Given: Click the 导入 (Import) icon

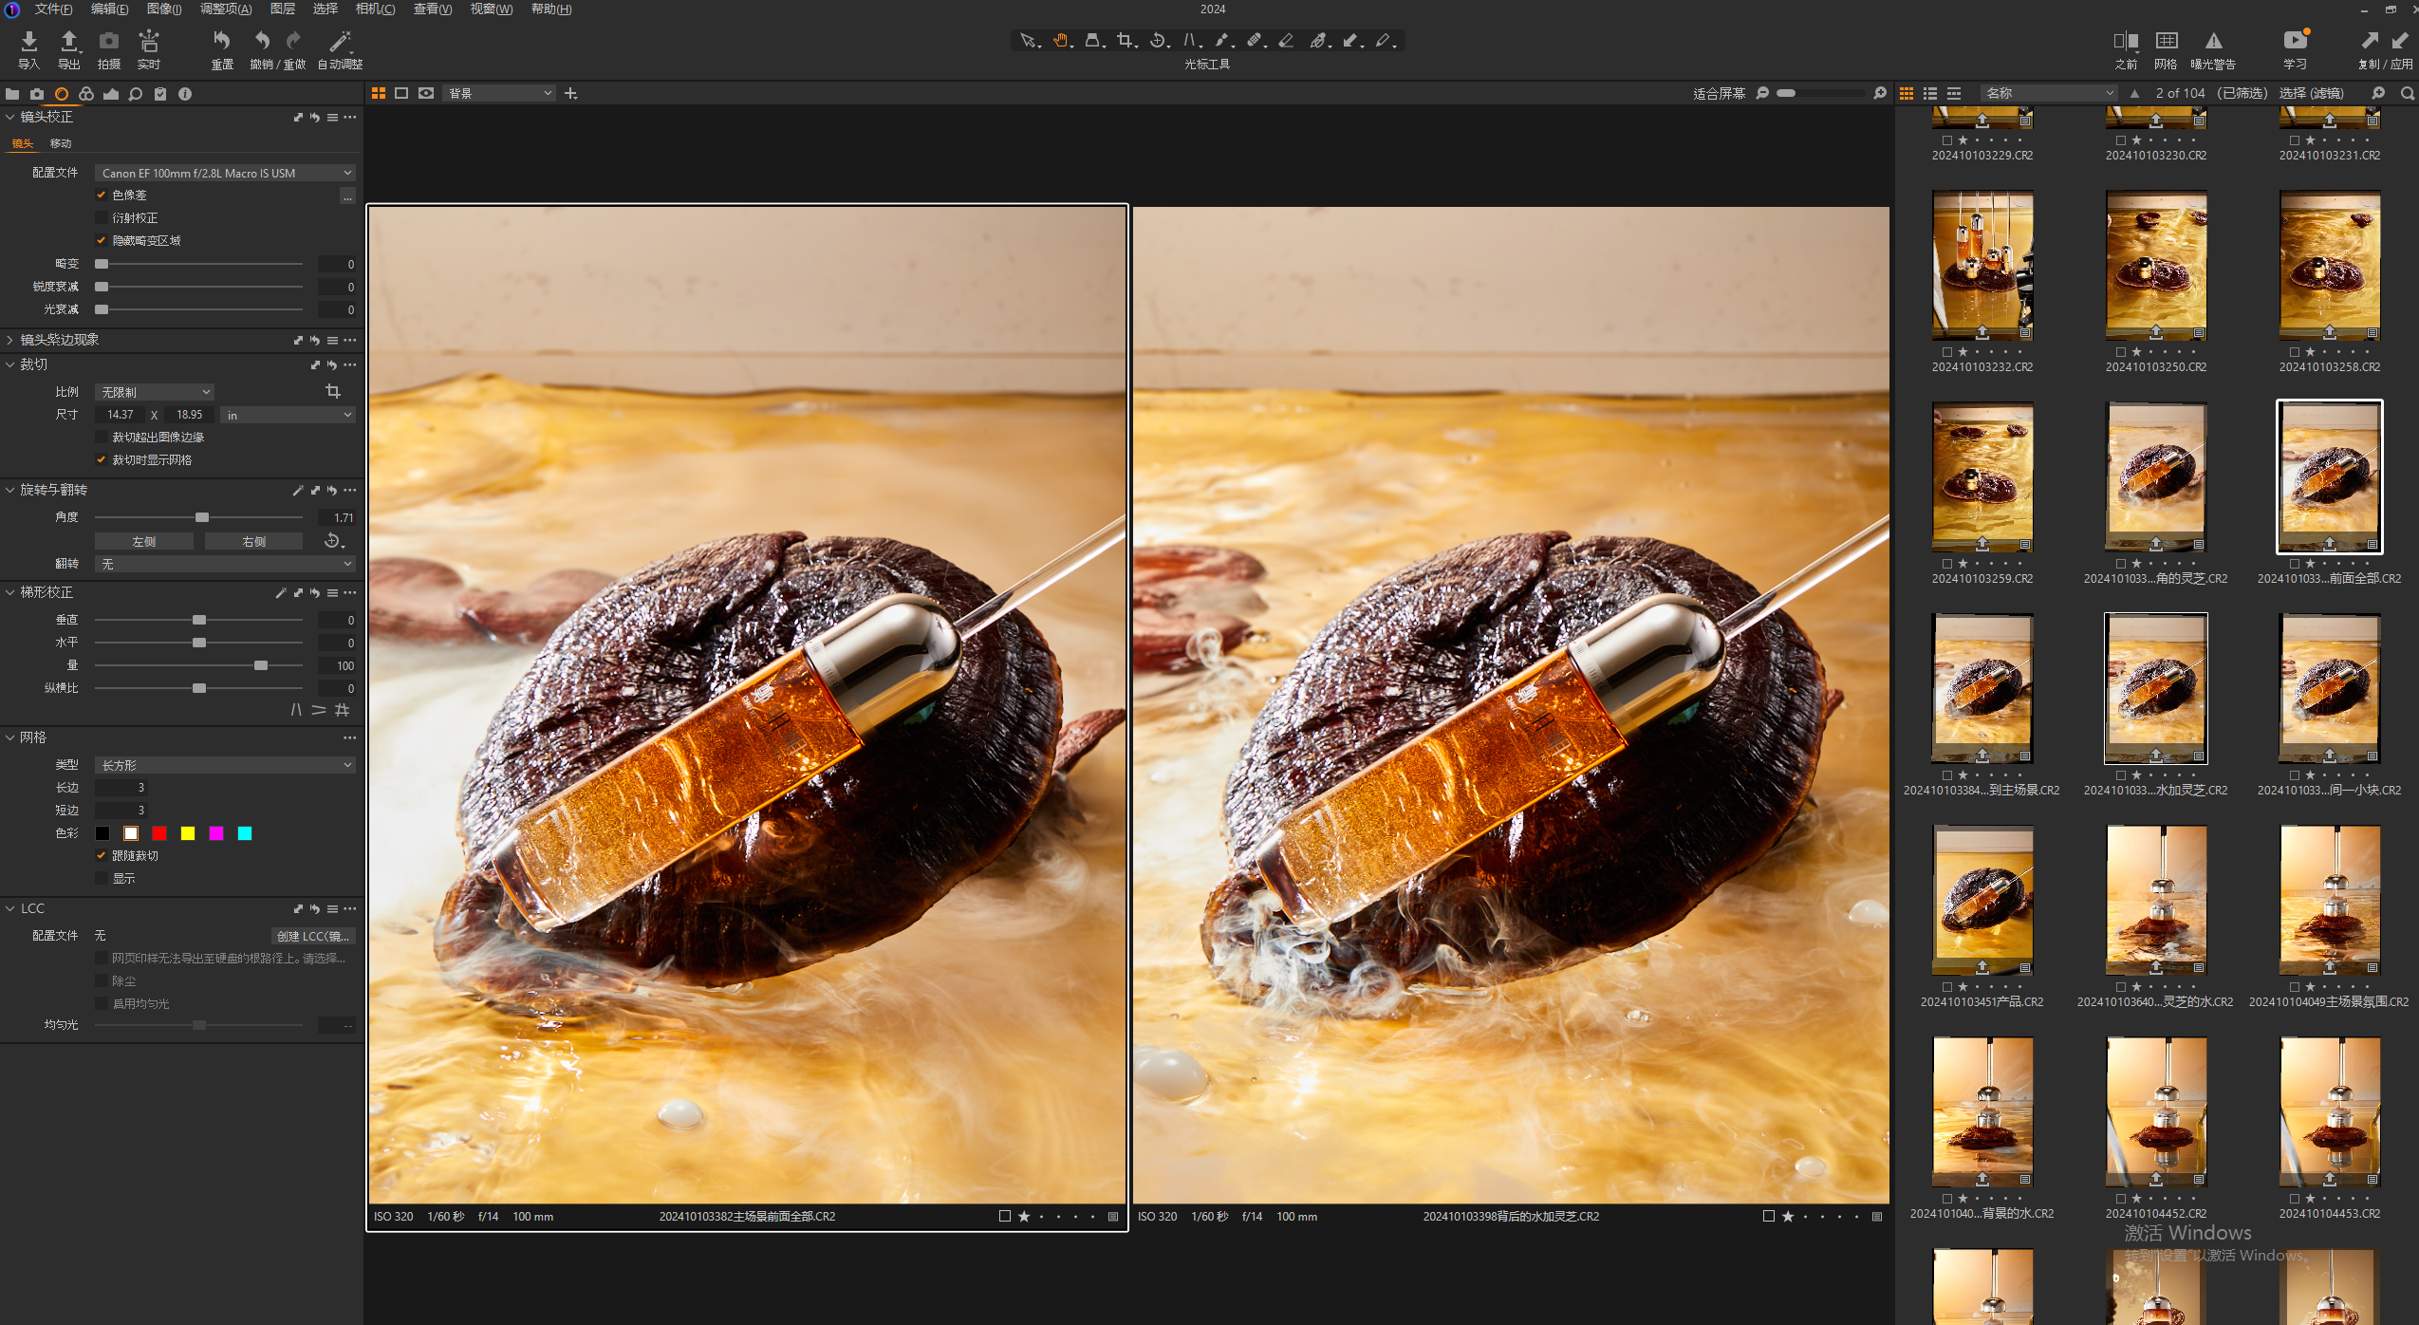Looking at the screenshot, I should pyautogui.click(x=28, y=42).
